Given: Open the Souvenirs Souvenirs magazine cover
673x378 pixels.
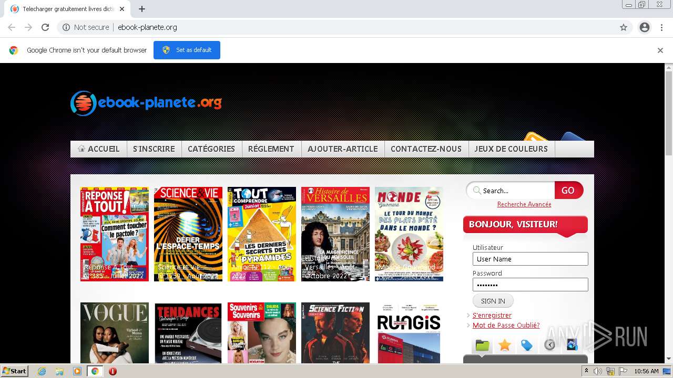Looking at the screenshot, I should [262, 333].
